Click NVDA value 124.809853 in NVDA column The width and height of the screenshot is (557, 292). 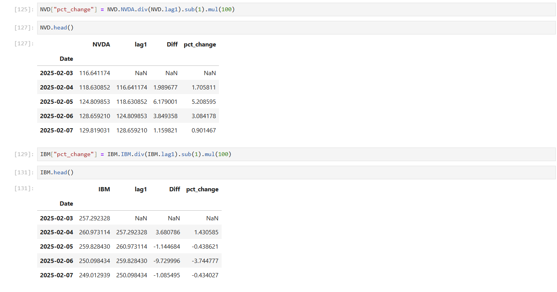coord(94,101)
